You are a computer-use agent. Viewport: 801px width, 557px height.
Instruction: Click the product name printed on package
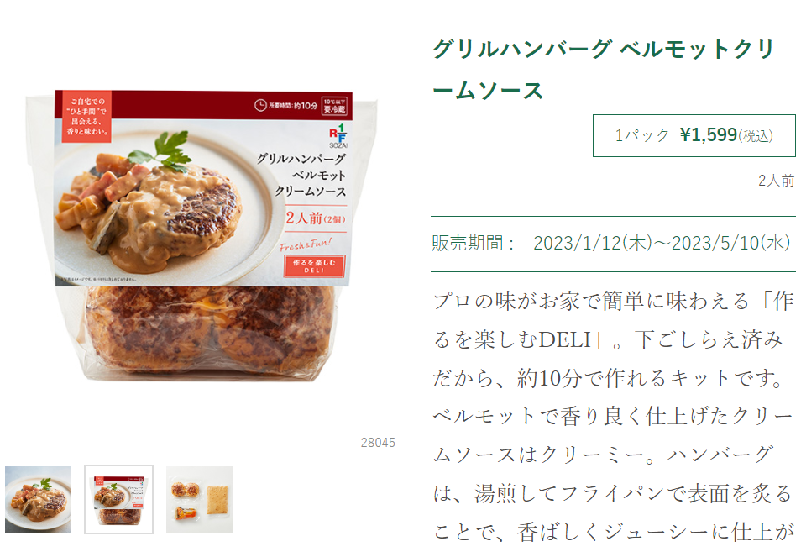301,175
